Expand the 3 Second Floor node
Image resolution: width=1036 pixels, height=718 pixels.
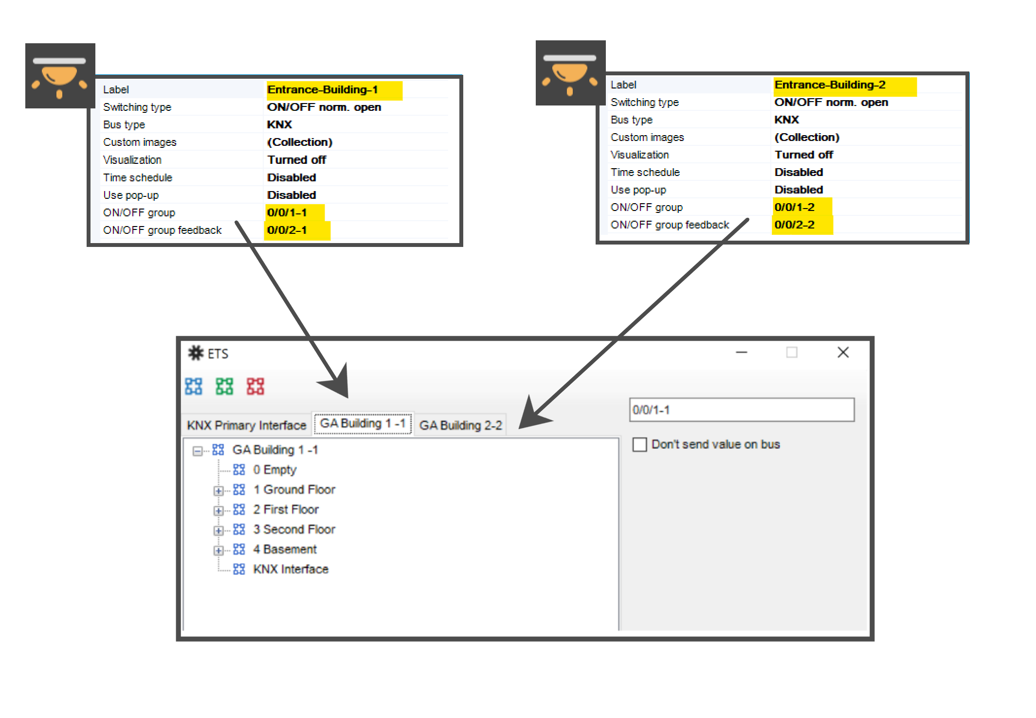coord(218,530)
